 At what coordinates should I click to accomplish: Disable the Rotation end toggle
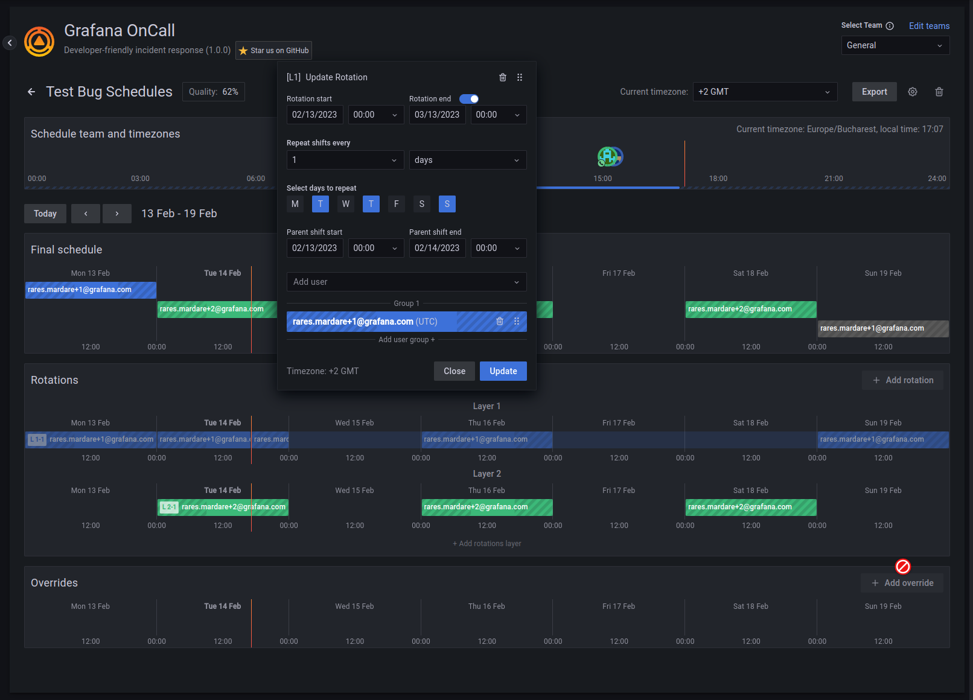(x=469, y=98)
